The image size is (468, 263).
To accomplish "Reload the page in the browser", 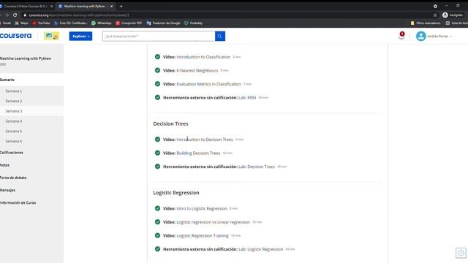I will pos(15,15).
